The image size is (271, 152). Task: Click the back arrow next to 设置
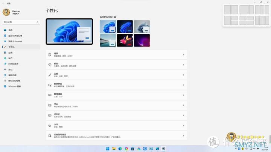[3, 3]
